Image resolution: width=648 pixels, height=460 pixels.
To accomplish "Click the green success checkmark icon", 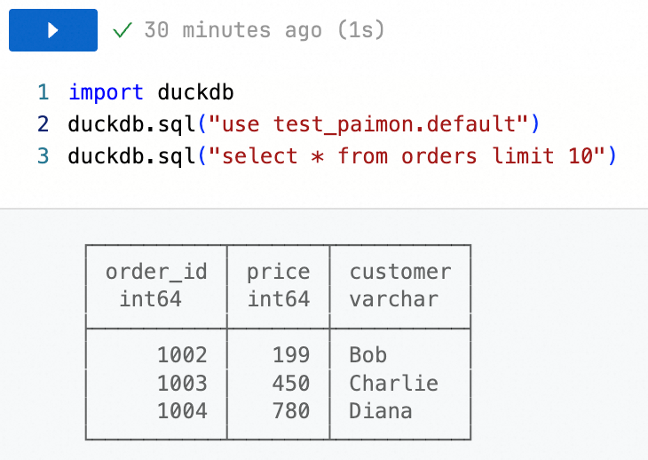I will [123, 30].
